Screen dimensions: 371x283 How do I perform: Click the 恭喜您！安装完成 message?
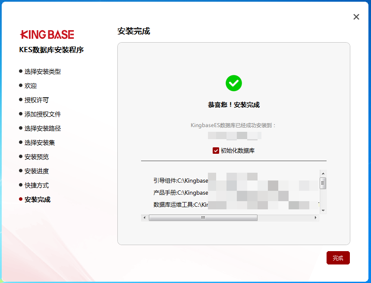tap(233, 105)
